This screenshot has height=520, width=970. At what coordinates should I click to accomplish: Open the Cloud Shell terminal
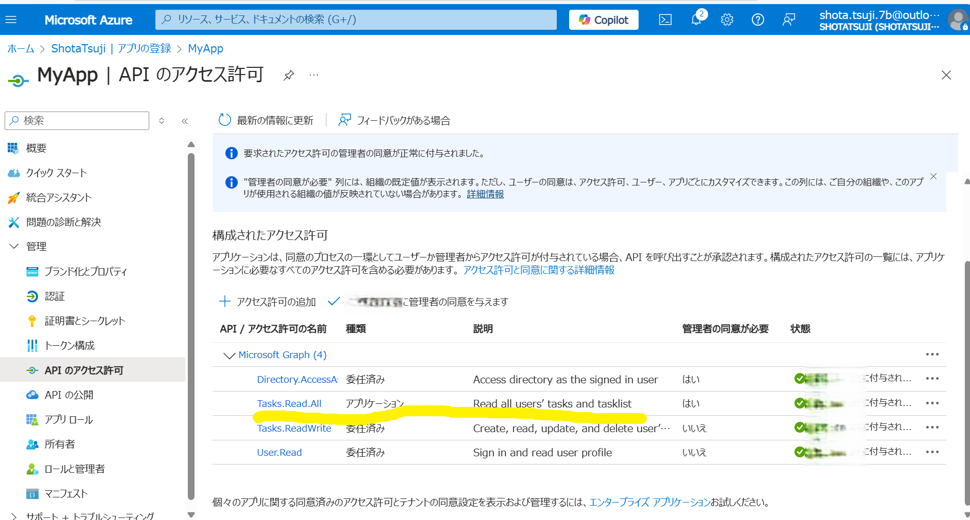click(x=665, y=20)
